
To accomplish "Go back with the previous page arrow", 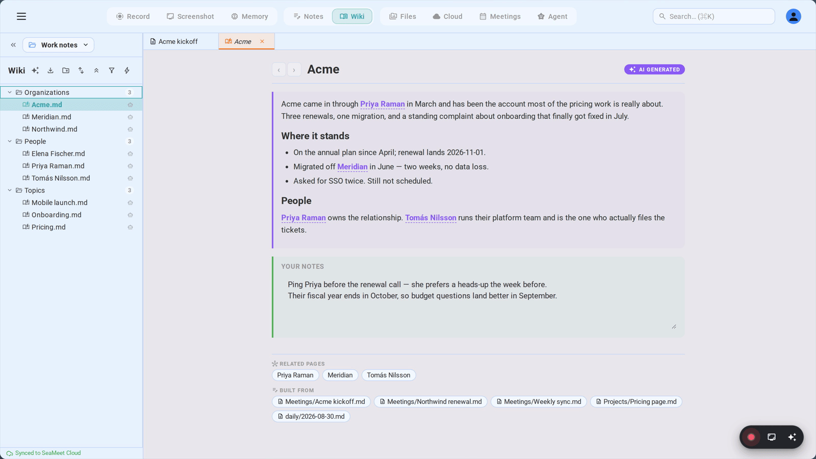I will [x=279, y=70].
